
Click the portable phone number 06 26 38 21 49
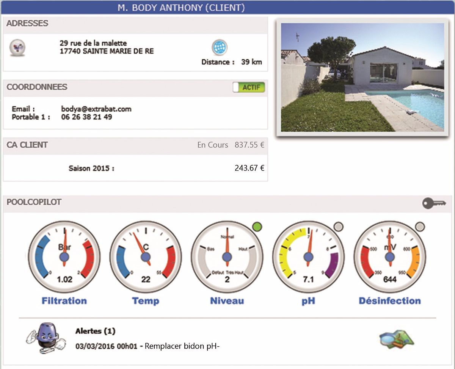[x=86, y=117]
